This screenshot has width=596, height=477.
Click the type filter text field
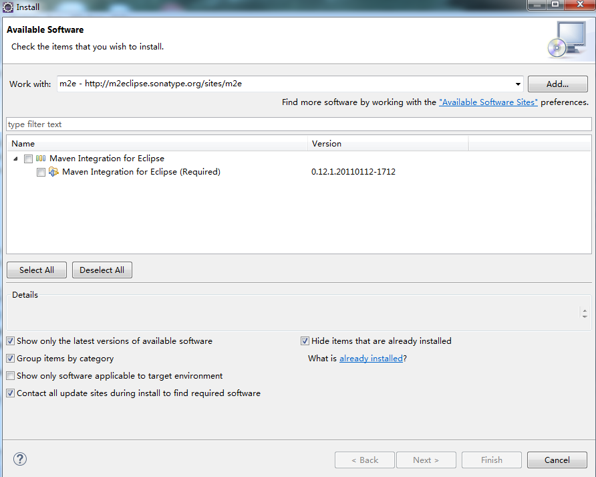[x=299, y=124]
